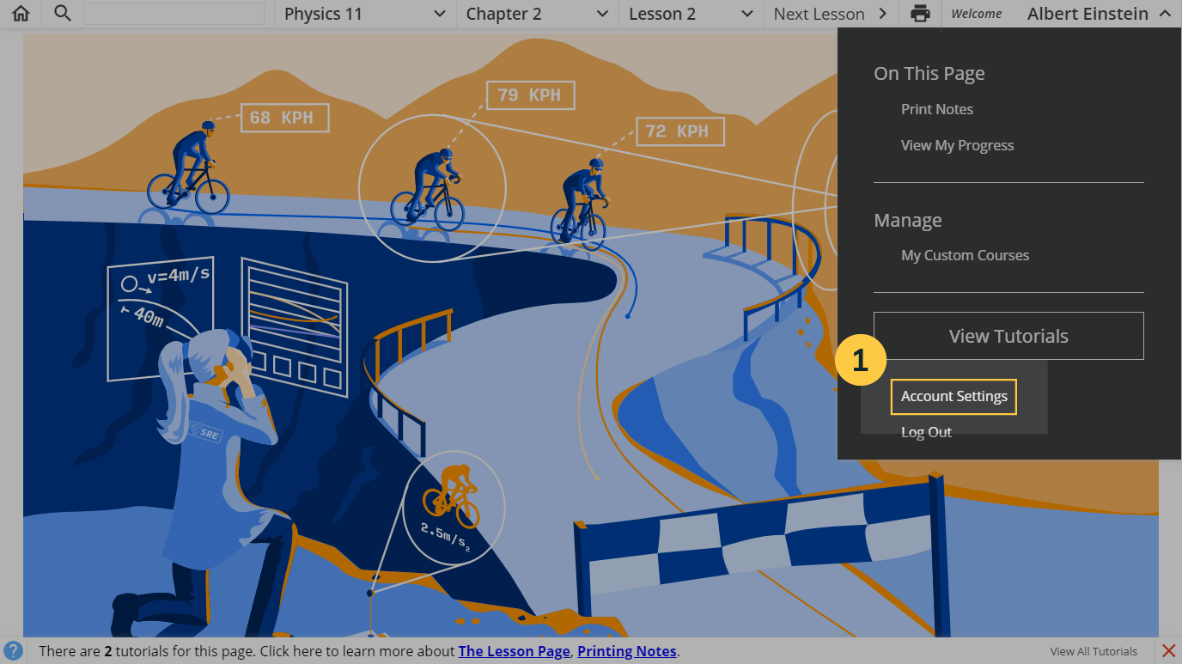1182x664 pixels.
Task: Click the Home icon in top bar
Action: tap(21, 14)
